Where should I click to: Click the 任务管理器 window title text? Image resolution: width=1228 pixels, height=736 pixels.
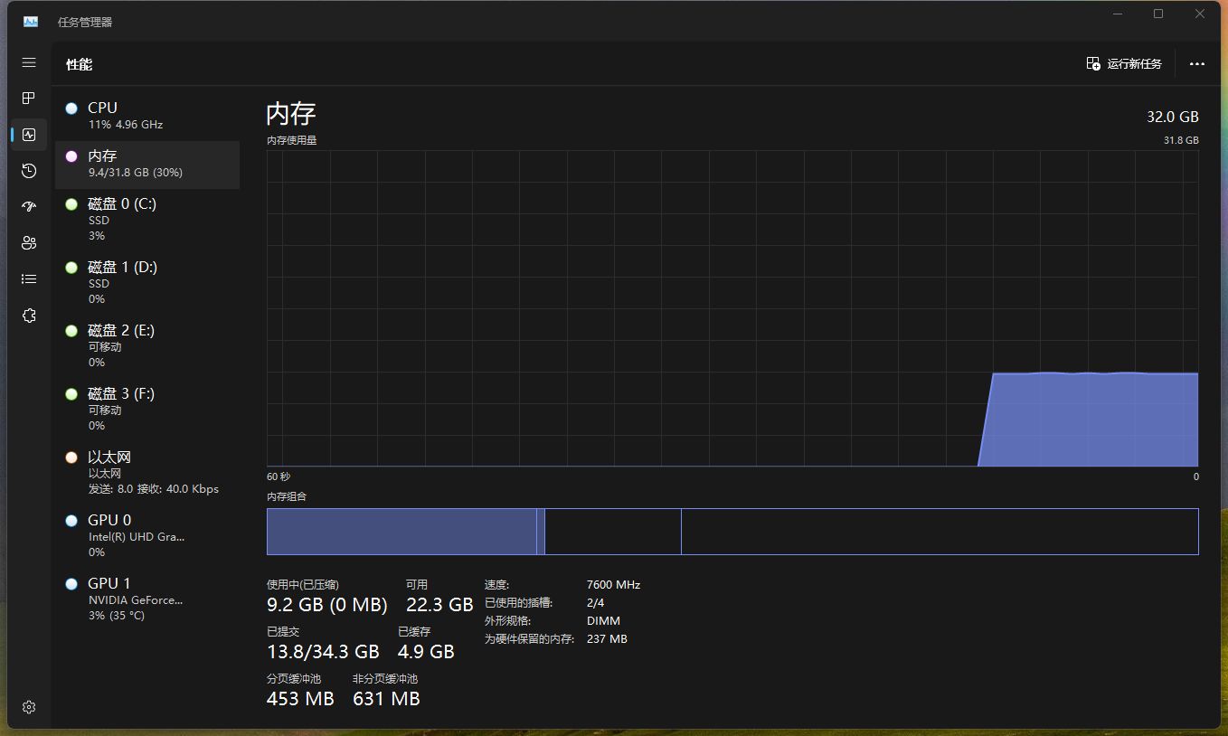pos(85,22)
